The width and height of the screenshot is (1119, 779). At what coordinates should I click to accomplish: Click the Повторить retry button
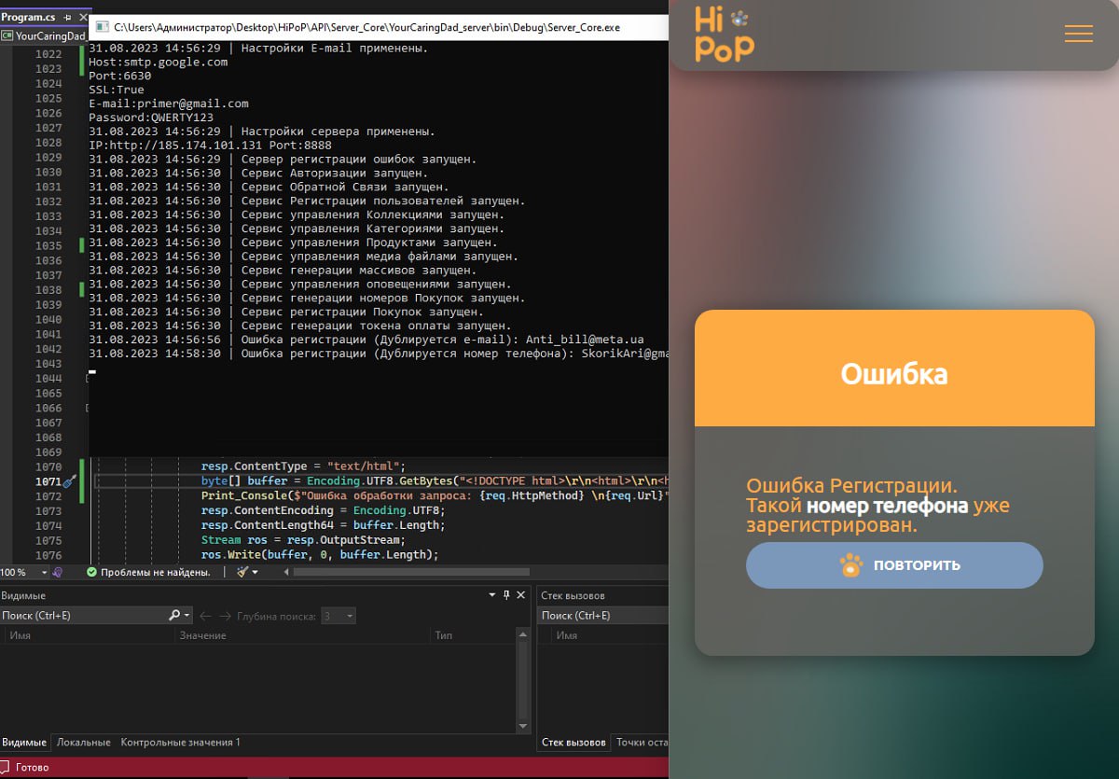[894, 565]
